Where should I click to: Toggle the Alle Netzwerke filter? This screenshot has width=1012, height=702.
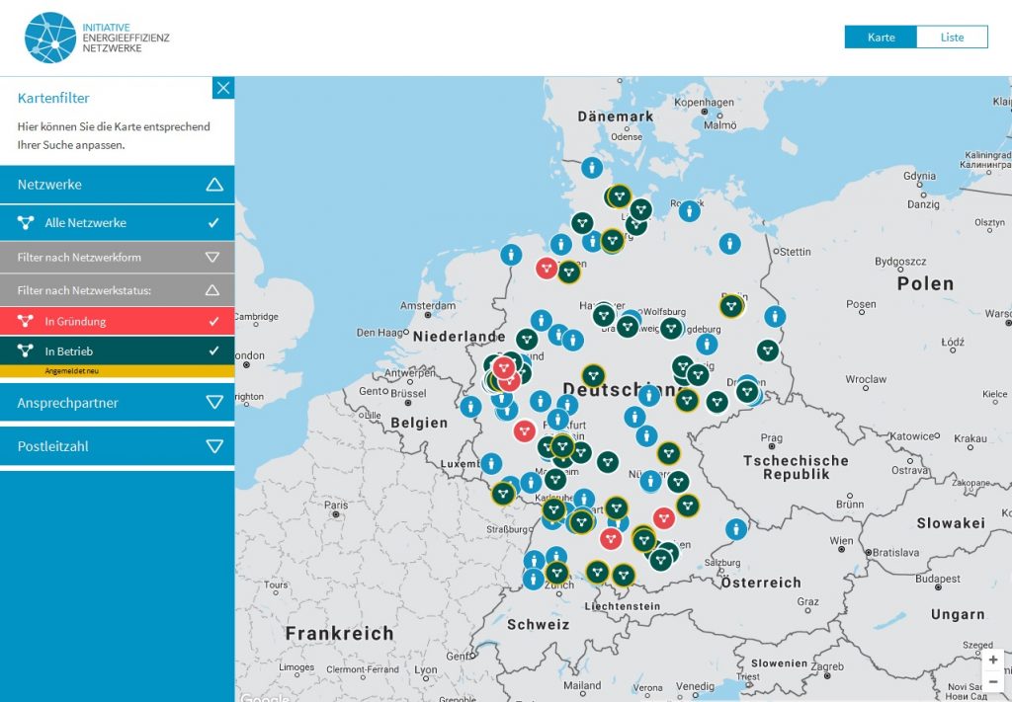(117, 223)
